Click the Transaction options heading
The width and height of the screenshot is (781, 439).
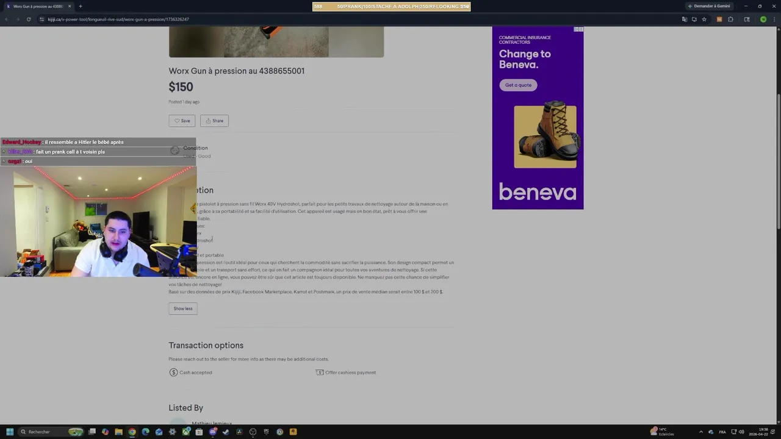(206, 346)
